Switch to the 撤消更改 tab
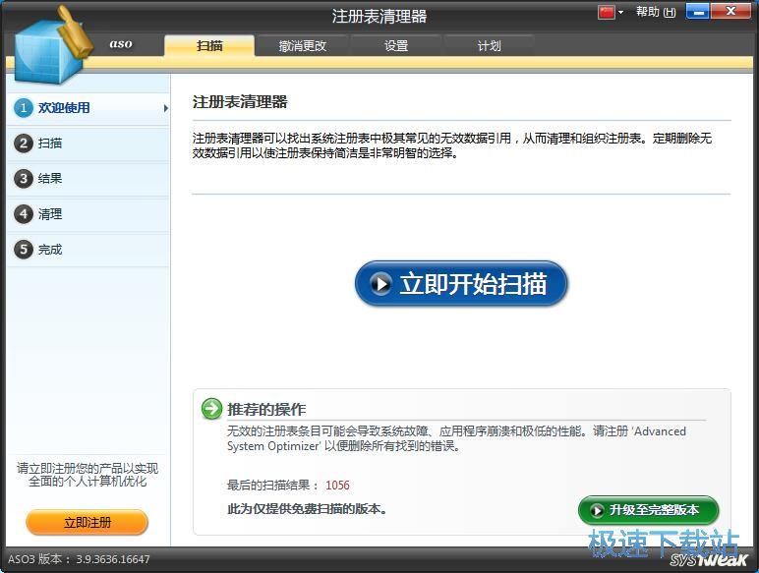The image size is (759, 573). click(x=303, y=46)
